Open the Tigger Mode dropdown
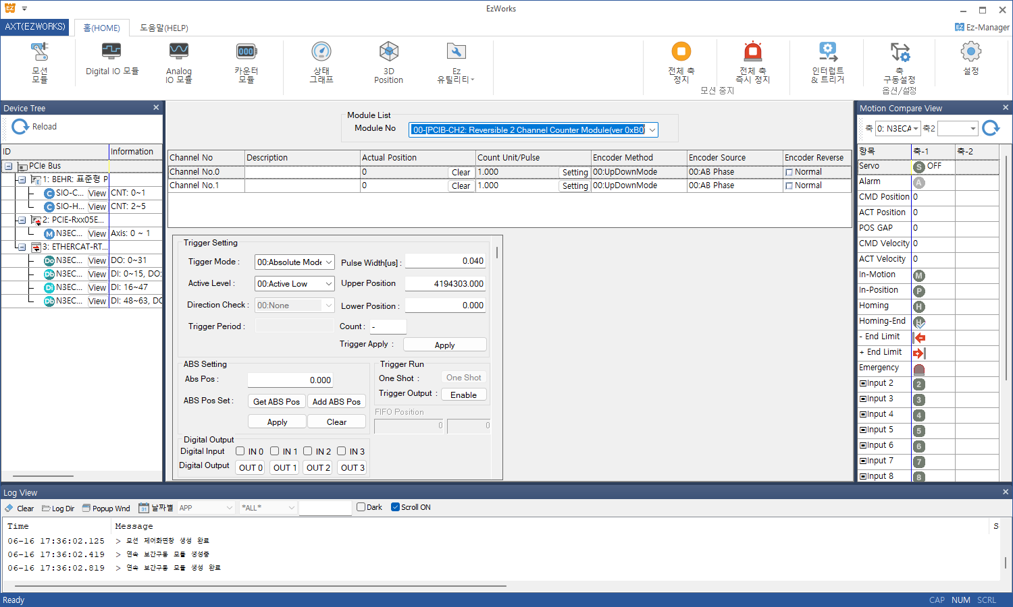This screenshot has width=1013, height=607. (x=328, y=262)
